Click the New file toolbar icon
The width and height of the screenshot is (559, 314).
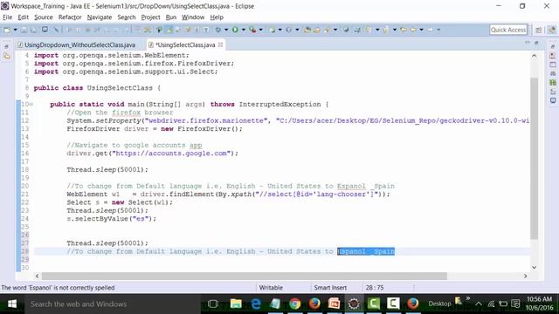(x=7, y=30)
